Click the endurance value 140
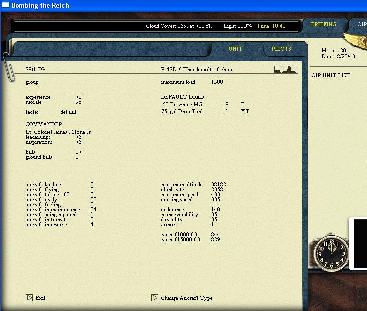The image size is (367, 311). (x=215, y=209)
